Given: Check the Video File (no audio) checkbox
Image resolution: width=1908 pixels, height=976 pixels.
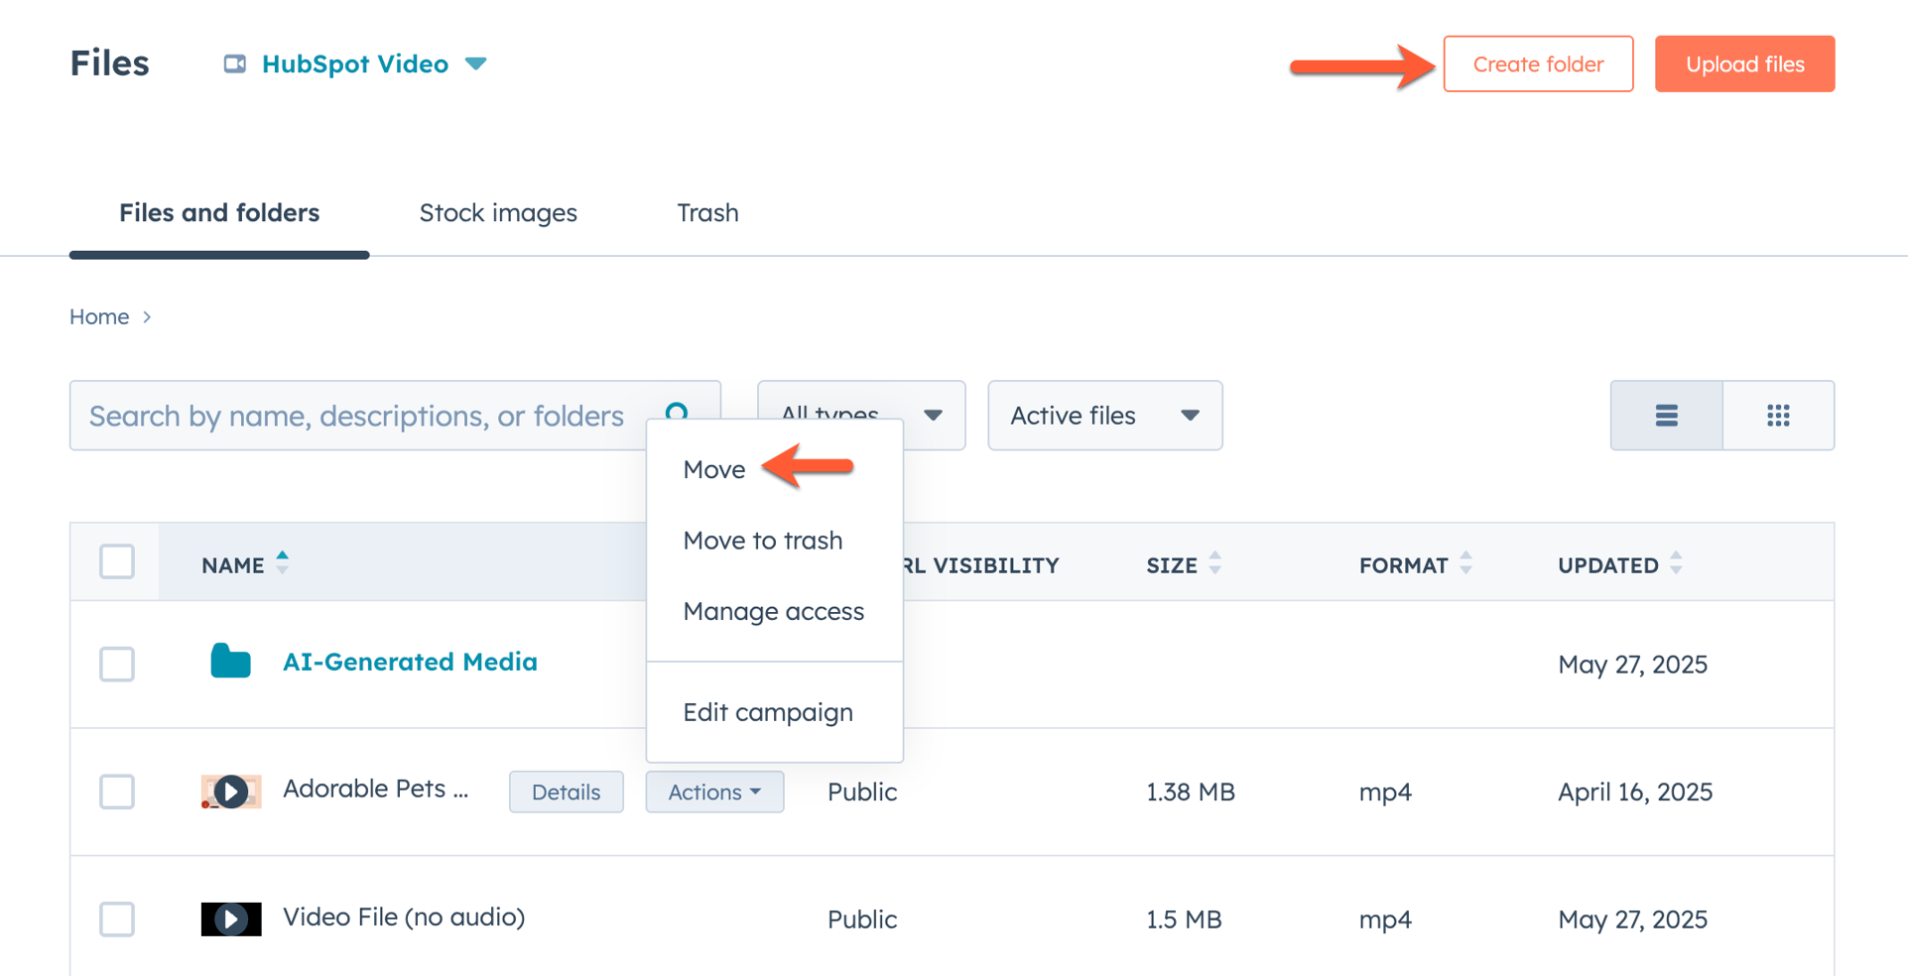Looking at the screenshot, I should point(116,918).
